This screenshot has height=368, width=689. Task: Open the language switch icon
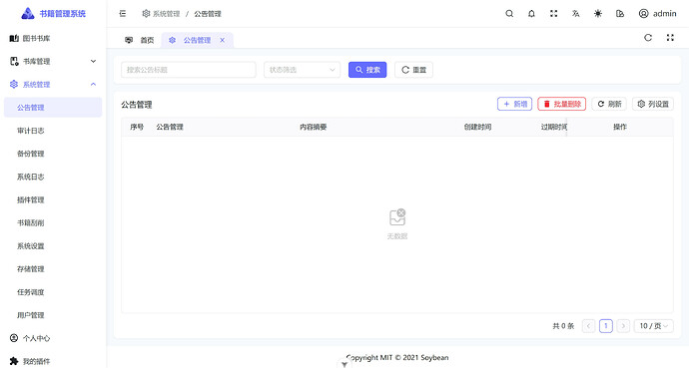click(575, 14)
